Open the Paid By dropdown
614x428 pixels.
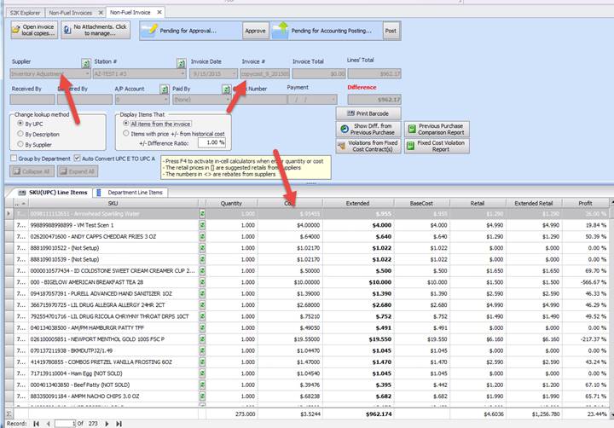pos(235,99)
